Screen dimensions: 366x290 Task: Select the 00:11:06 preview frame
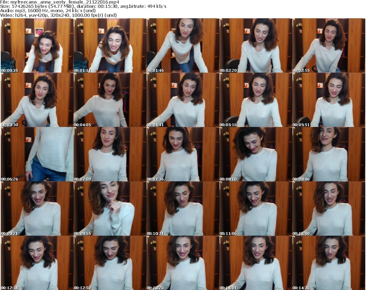[x=256, y=209]
